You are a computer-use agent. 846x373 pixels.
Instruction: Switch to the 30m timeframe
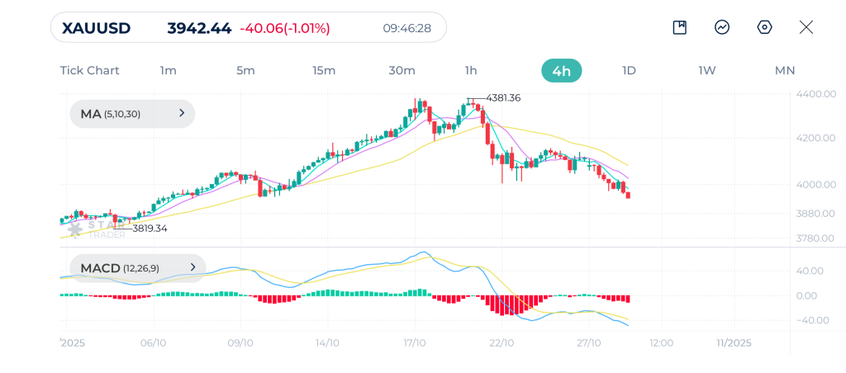pos(402,71)
